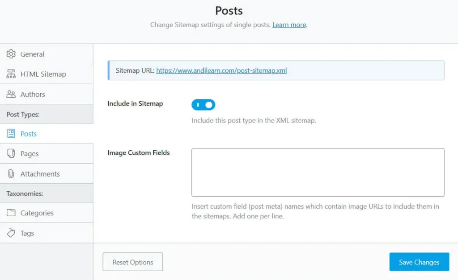Viewport: 458px width, 280px height.
Task: Open the General settings gear icon
Action: coord(12,54)
